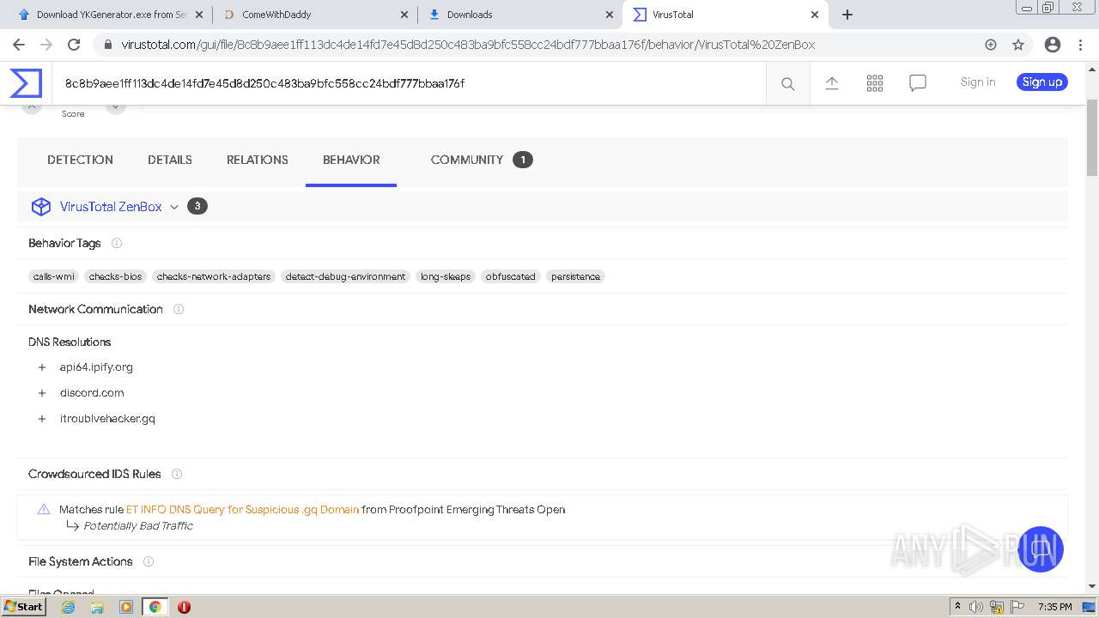The width and height of the screenshot is (1099, 618).
Task: Go back with browser back arrow
Action: click(x=18, y=45)
